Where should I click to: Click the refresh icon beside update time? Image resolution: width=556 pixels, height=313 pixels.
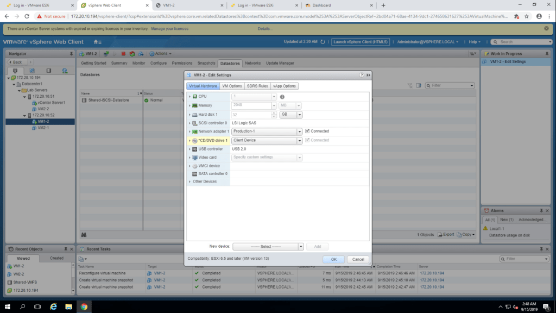click(x=323, y=42)
